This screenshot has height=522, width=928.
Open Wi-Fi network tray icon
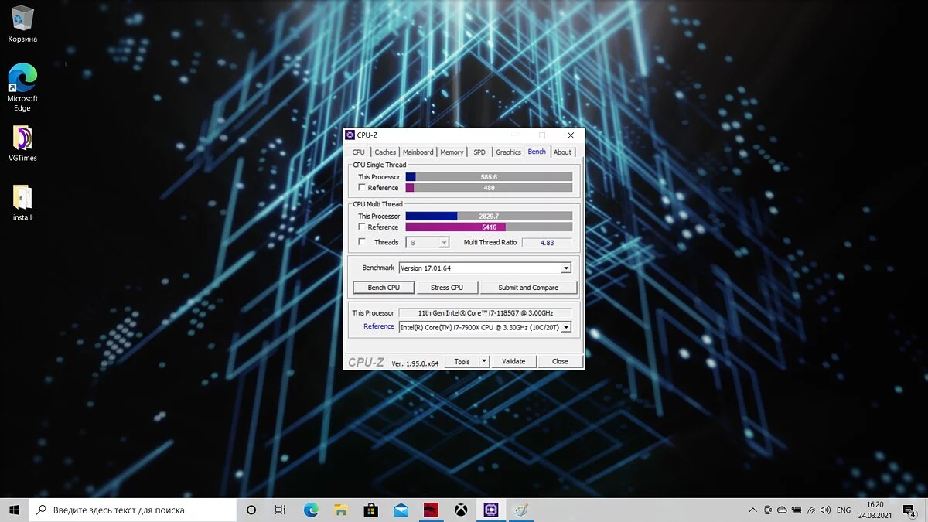tap(810, 510)
